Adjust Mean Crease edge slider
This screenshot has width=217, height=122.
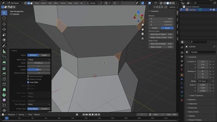tap(161, 47)
